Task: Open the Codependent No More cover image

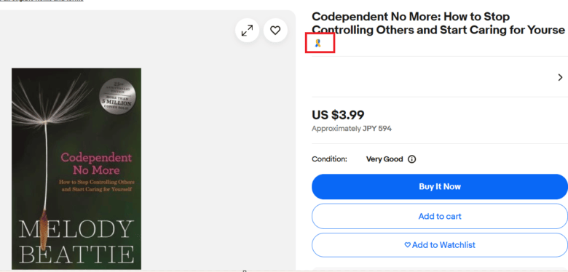Action: (x=76, y=169)
